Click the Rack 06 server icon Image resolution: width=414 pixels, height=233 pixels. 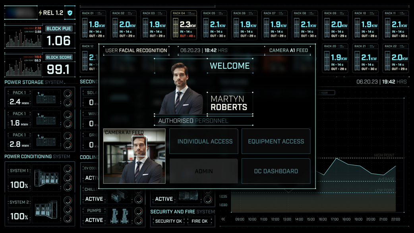click(236, 28)
